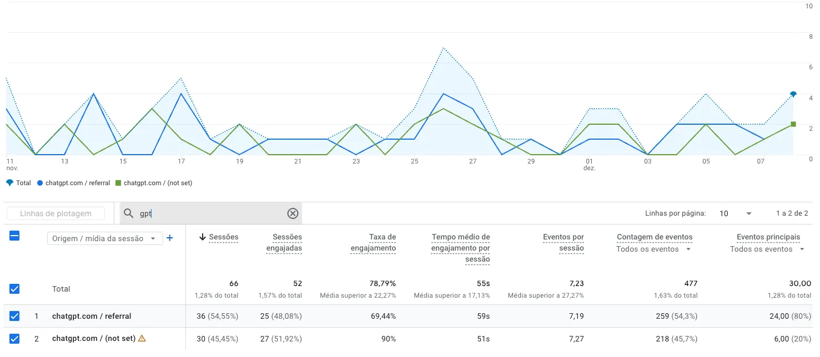Toggle the Total legend marker

(9, 183)
